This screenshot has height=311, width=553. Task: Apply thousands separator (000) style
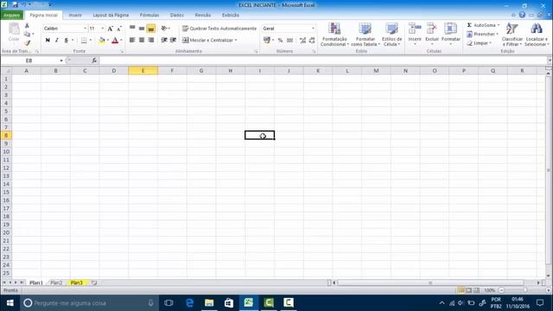point(290,41)
